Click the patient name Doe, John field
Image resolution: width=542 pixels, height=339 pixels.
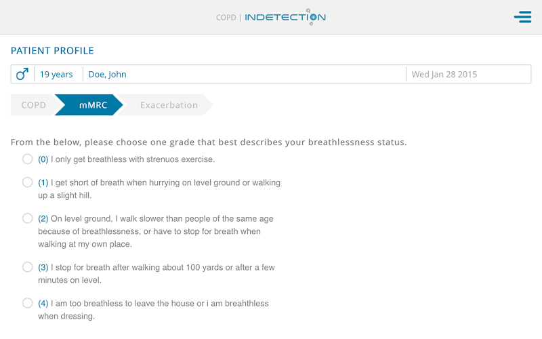click(108, 75)
